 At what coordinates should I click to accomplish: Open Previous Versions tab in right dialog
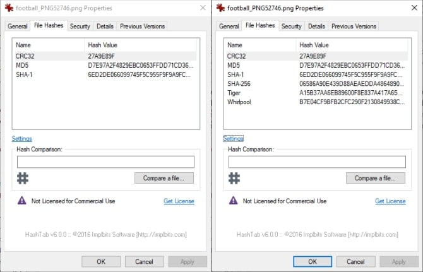[354, 27]
